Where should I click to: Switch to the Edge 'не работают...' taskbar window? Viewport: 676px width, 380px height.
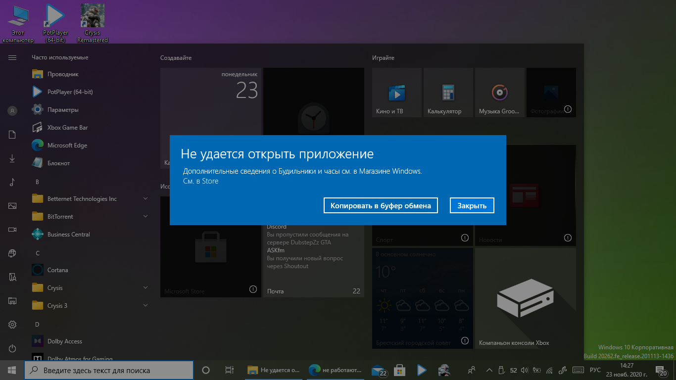pyautogui.click(x=335, y=370)
